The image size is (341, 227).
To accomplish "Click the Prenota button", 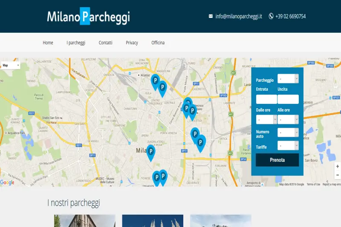I will tap(277, 160).
